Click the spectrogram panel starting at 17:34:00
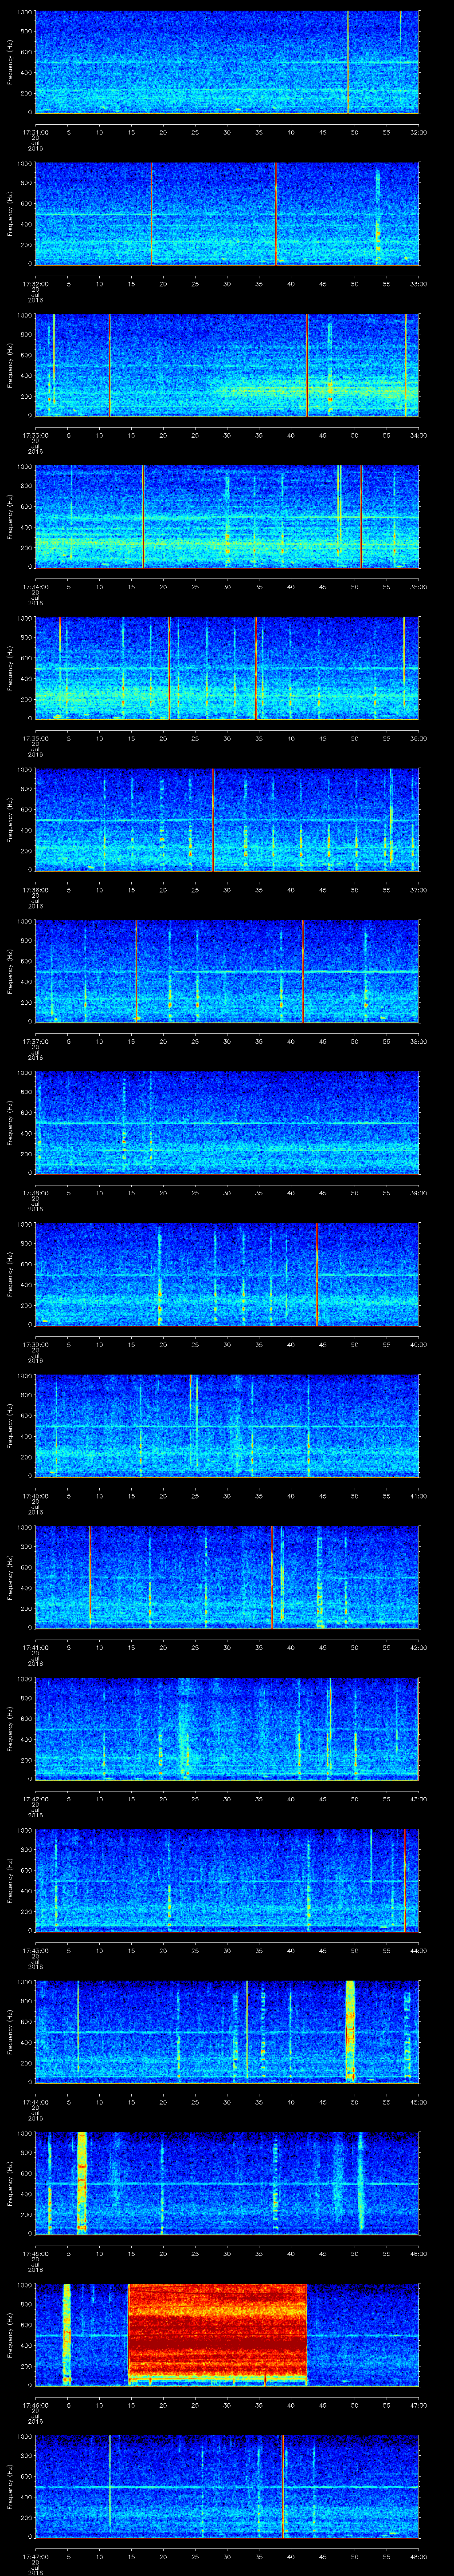Viewport: 454px width, 2576px height. (227, 516)
